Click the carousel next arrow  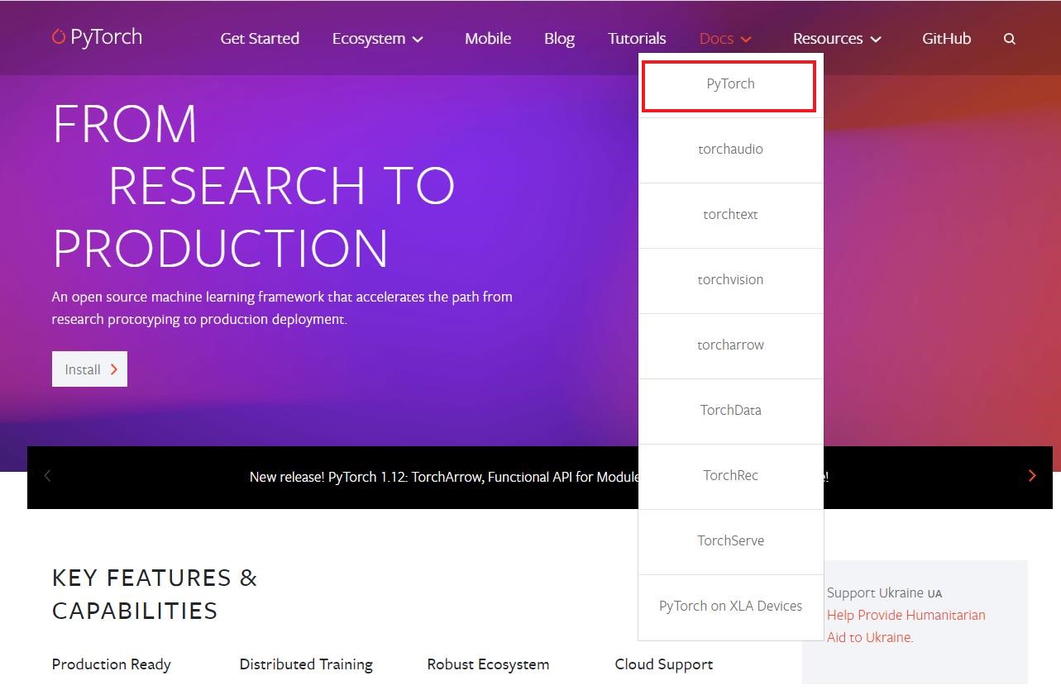point(1031,476)
